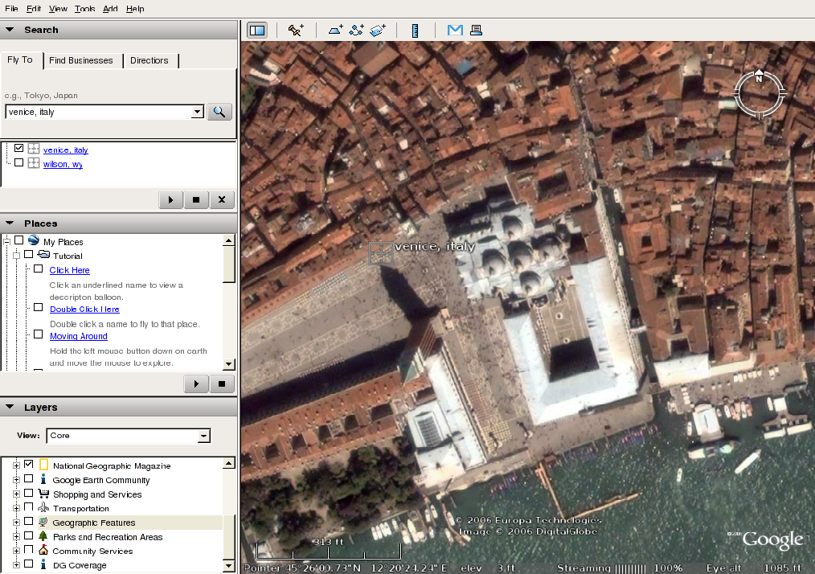The width and height of the screenshot is (815, 574).
Task: Open the venice, italy result link
Action: (x=65, y=150)
